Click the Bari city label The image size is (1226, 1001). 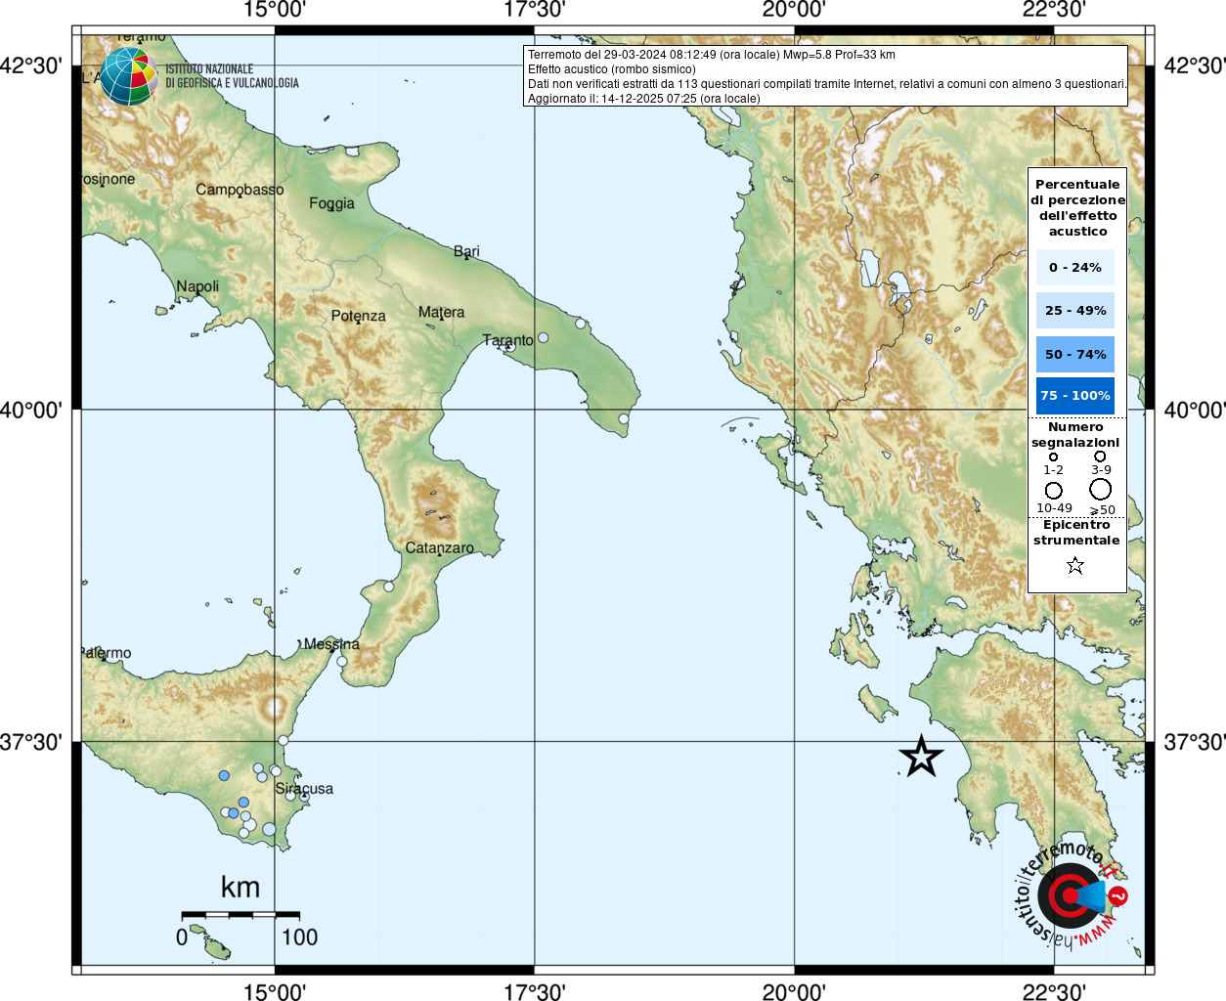coord(466,251)
